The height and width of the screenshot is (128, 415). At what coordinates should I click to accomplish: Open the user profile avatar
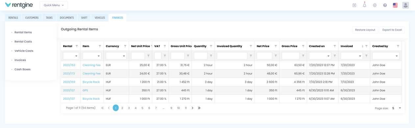405,5
